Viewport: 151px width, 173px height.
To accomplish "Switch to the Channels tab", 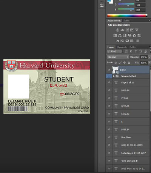I will point(122,47).
